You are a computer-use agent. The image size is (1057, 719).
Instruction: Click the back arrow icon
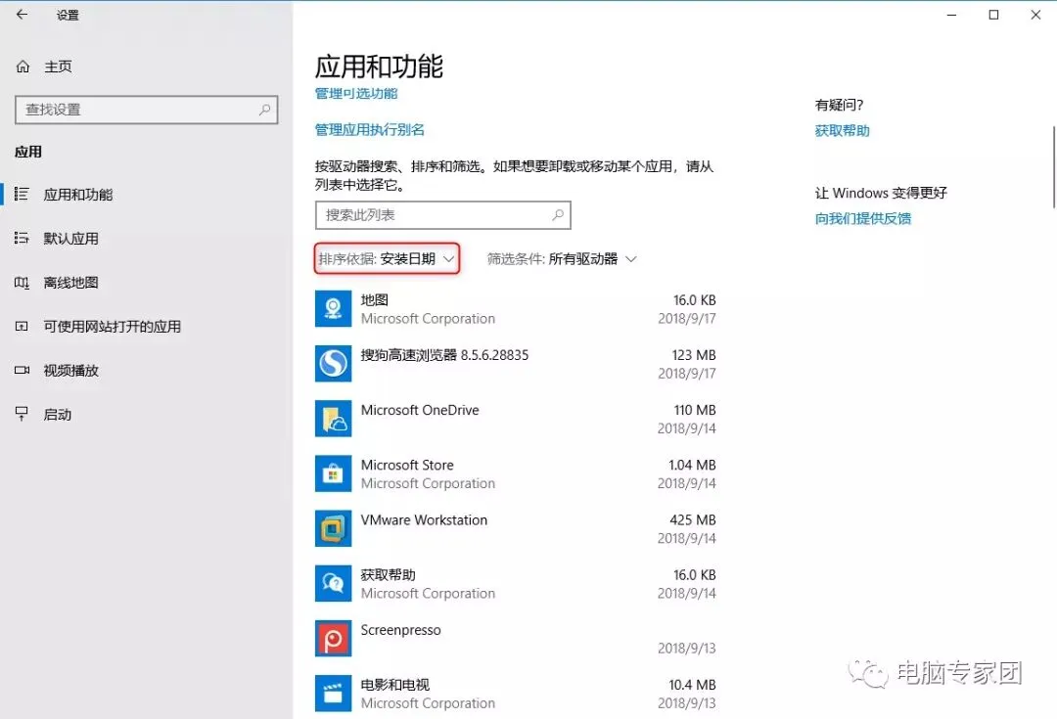[22, 15]
